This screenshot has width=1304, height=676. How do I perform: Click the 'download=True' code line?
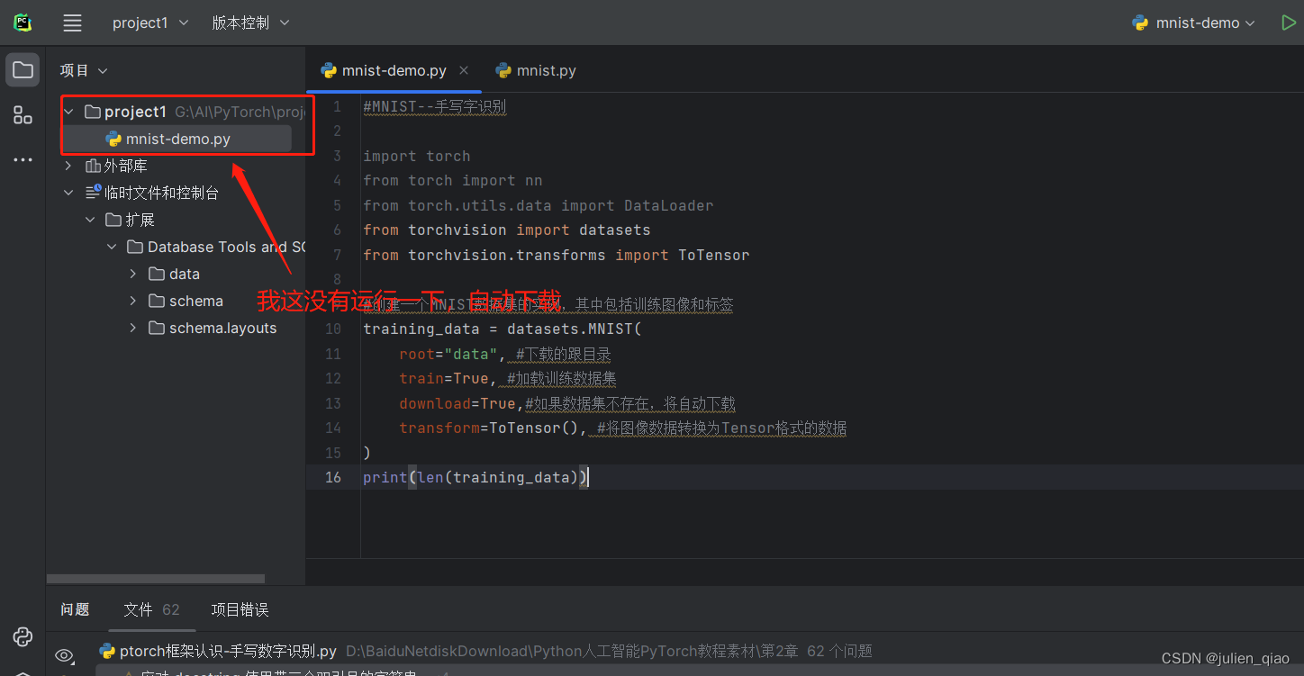(567, 403)
